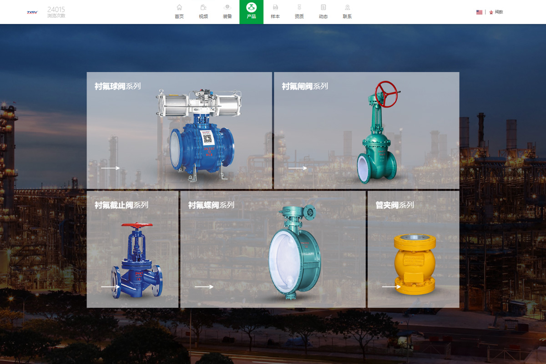Open the 动态 news icon
The image size is (546, 364).
[323, 8]
